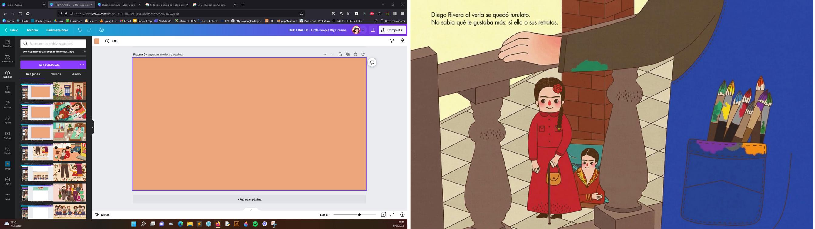The width and height of the screenshot is (815, 229).
Task: Open the Firefox application menu
Action: [402, 14]
